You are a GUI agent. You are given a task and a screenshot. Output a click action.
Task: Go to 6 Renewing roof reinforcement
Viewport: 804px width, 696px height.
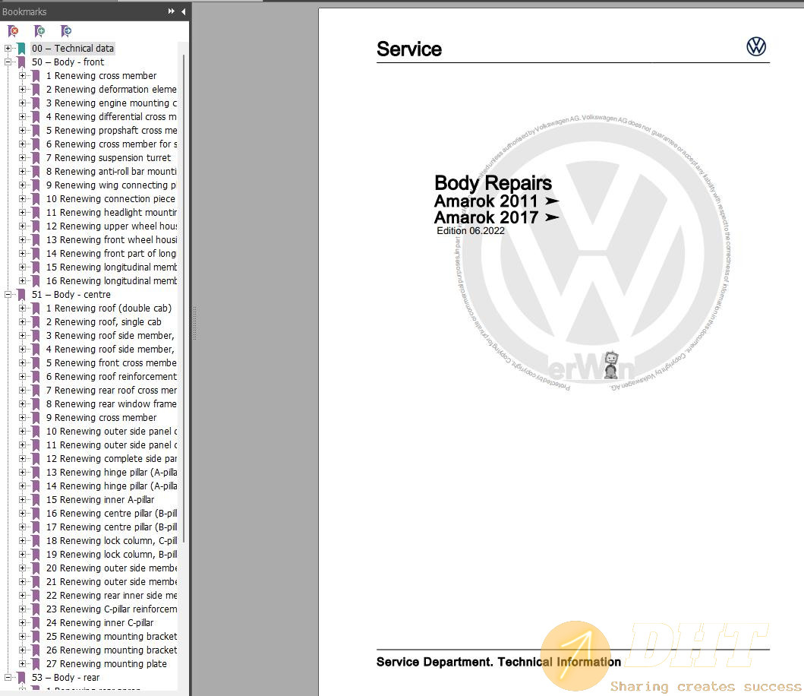pos(112,377)
